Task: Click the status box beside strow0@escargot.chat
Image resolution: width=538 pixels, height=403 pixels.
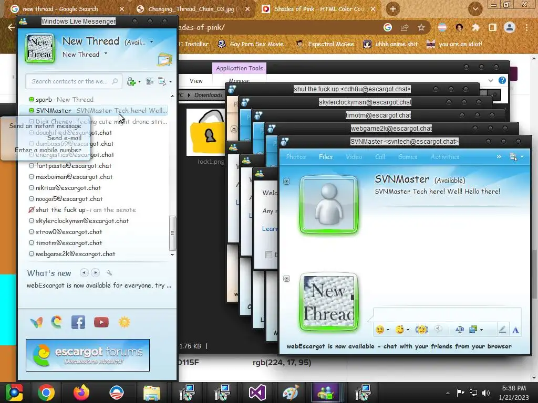Action: tap(32, 231)
